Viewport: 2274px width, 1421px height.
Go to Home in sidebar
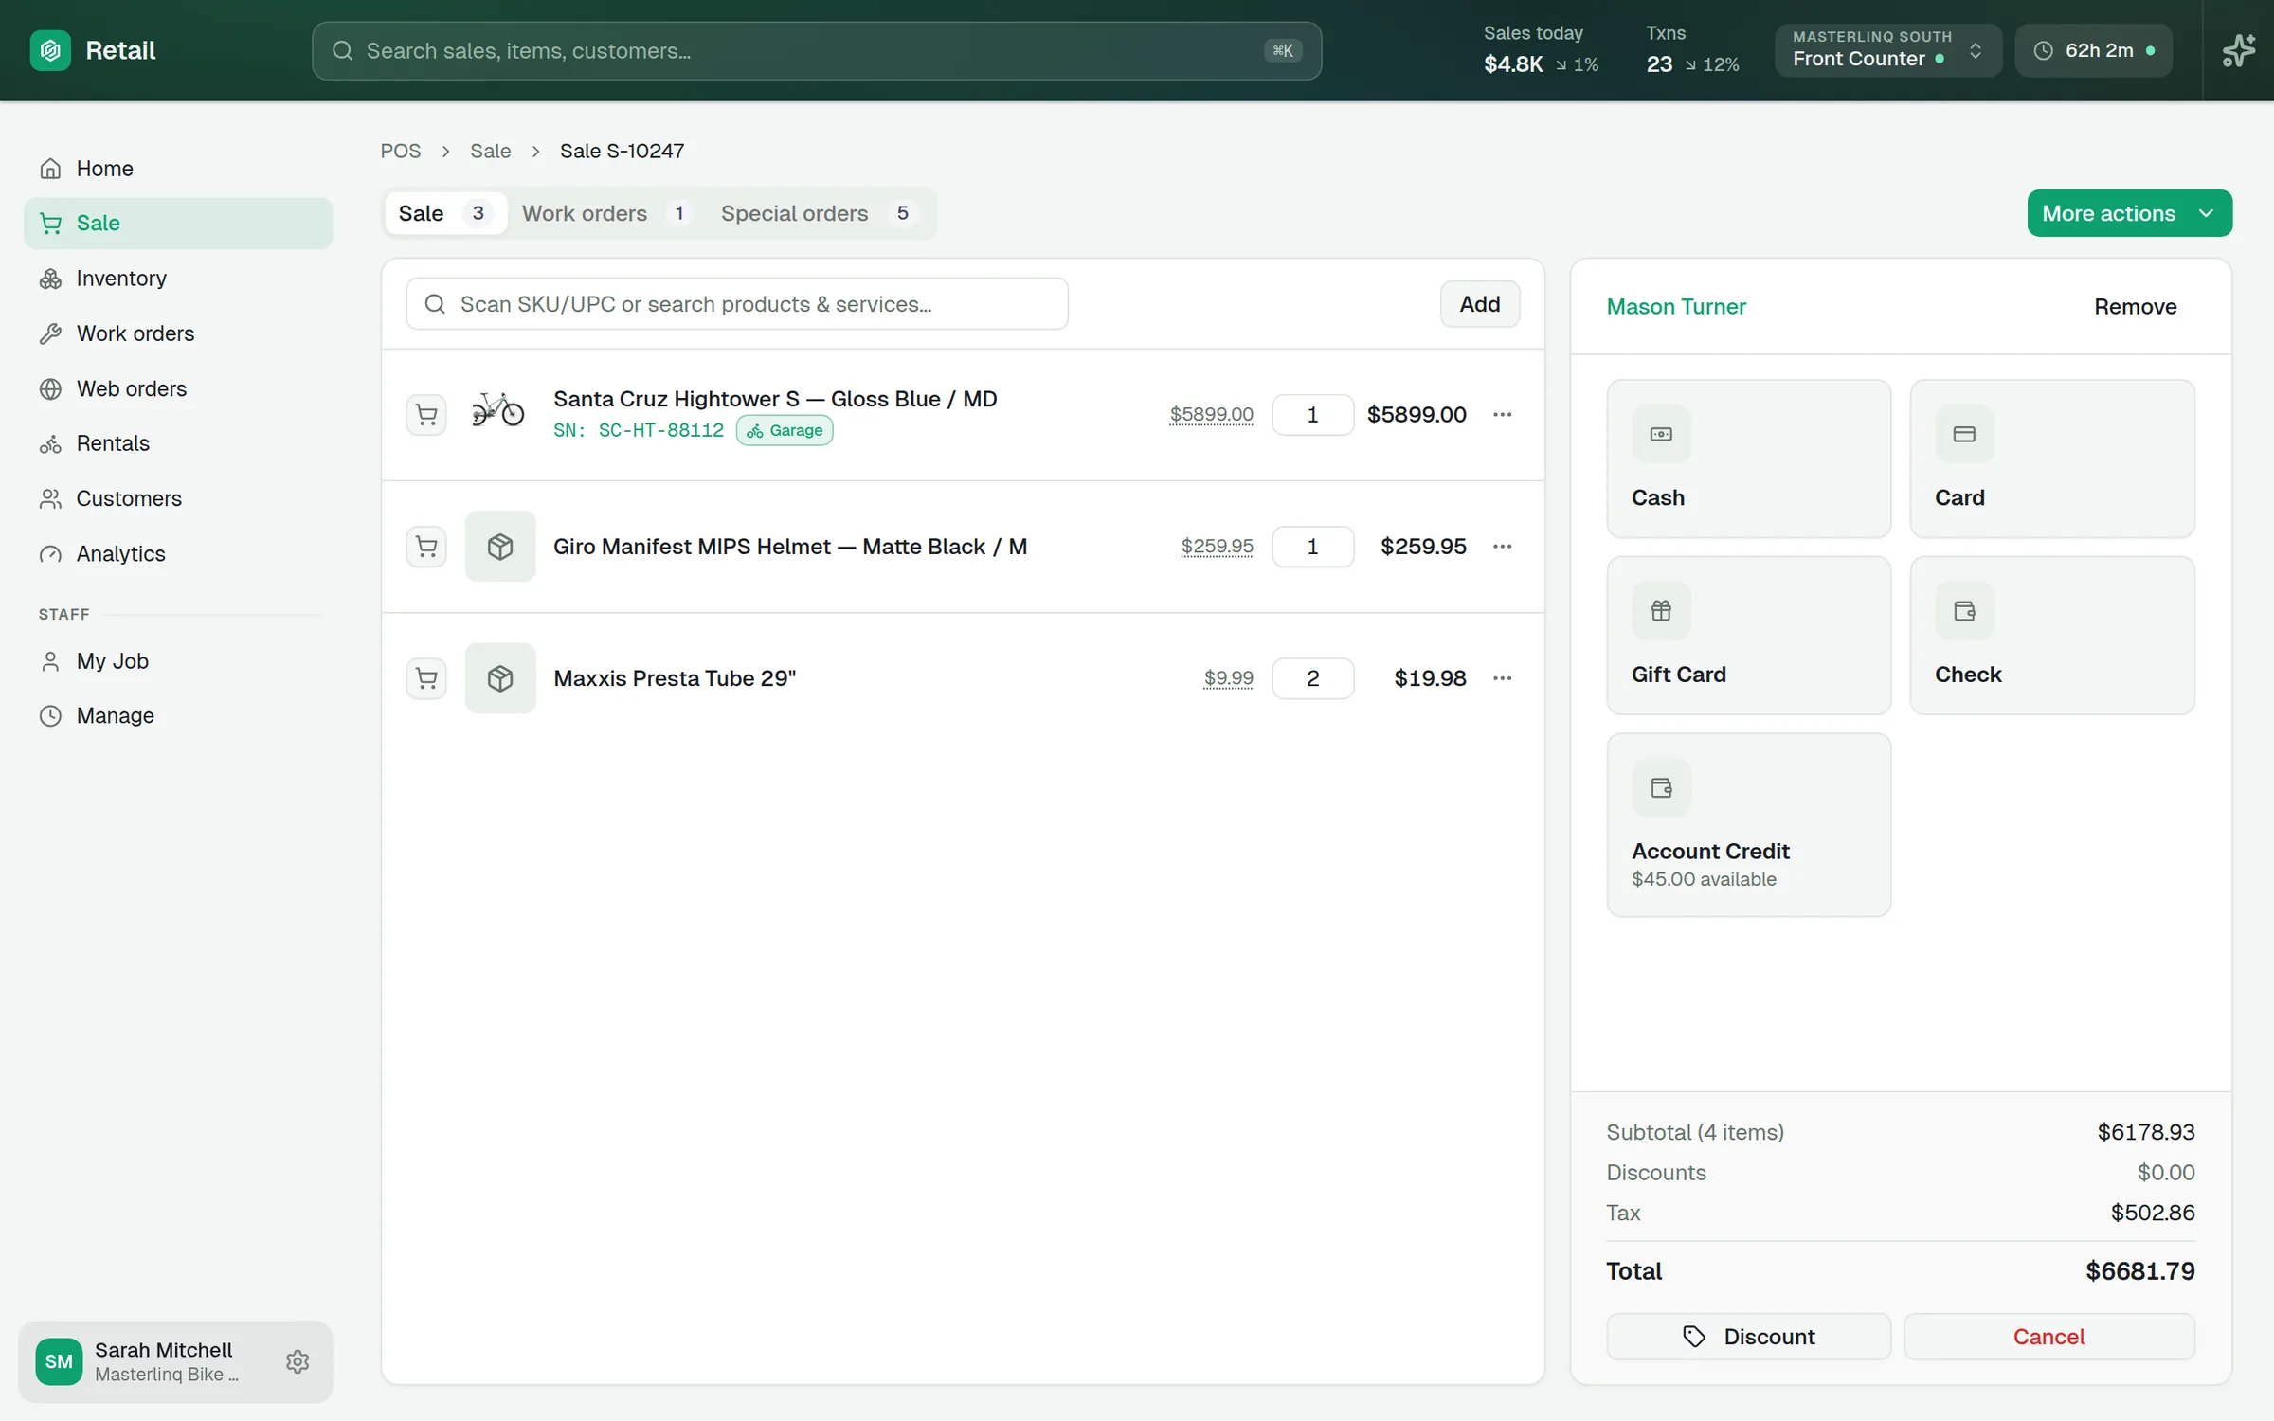pyautogui.click(x=178, y=169)
